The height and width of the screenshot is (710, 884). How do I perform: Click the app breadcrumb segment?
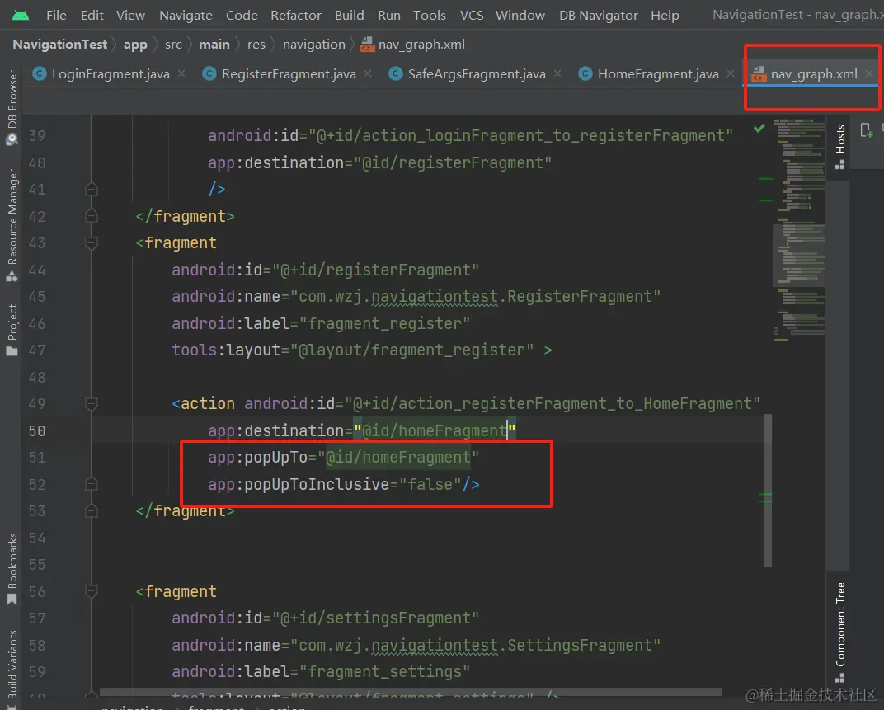[x=135, y=45]
